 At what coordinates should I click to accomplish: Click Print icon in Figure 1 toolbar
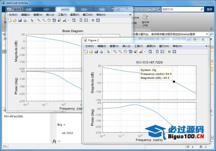pyautogui.click(x=25, y=20)
